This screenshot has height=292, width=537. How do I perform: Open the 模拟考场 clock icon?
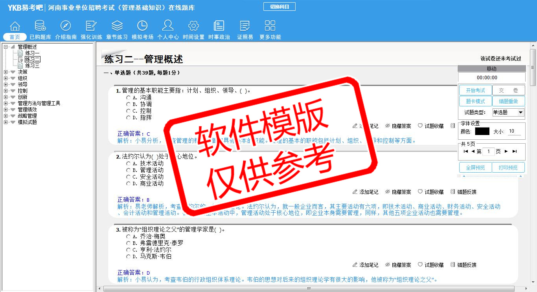point(142,26)
